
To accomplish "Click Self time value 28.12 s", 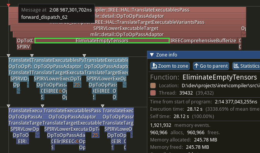I will (x=181, y=116).
